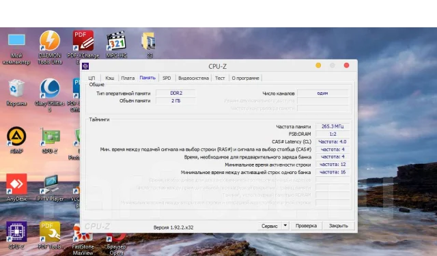Screen dimensions: 437x256
Task: Click the Тип оперативной памяти label
Action: [123, 94]
